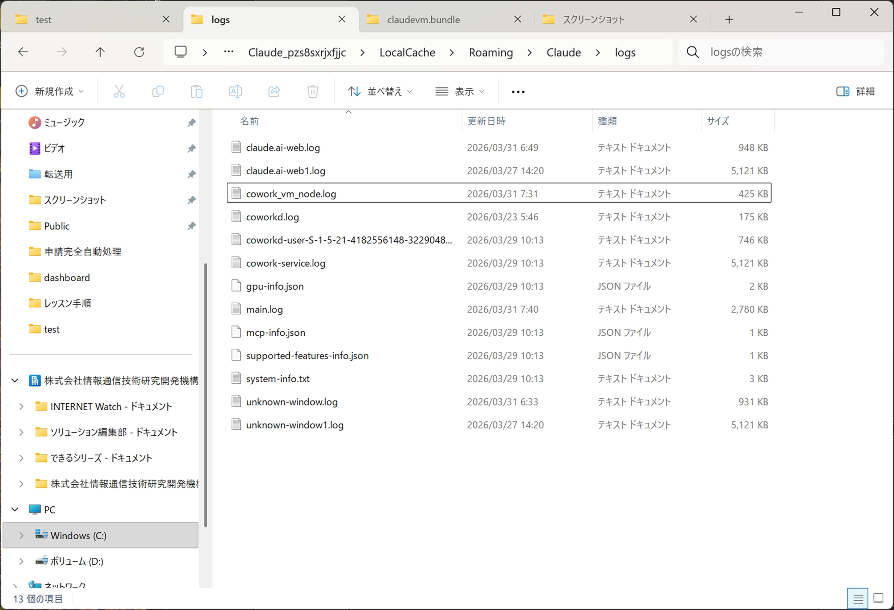
Task: Navigate to Roaming in the breadcrumb
Action: point(491,52)
